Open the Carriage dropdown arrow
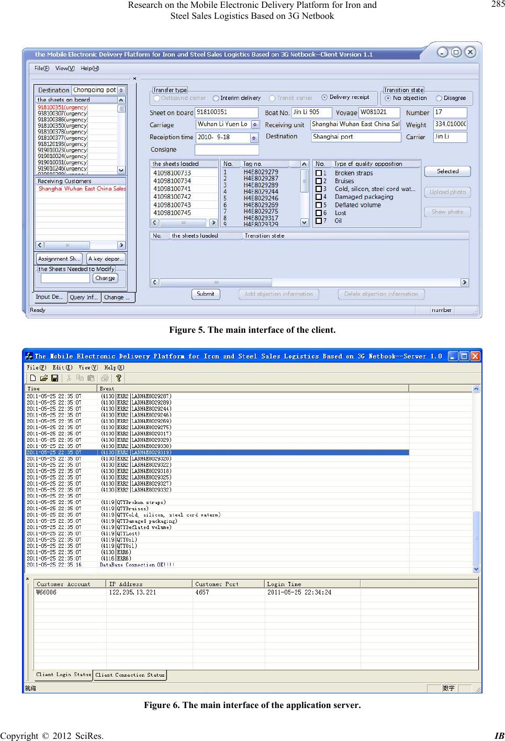The height and width of the screenshot is (741, 505). pyautogui.click(x=255, y=125)
